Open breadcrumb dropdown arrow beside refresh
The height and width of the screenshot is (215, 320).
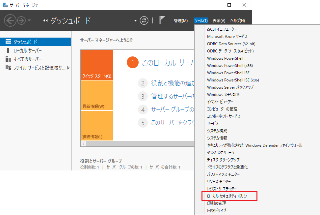click(x=135, y=21)
